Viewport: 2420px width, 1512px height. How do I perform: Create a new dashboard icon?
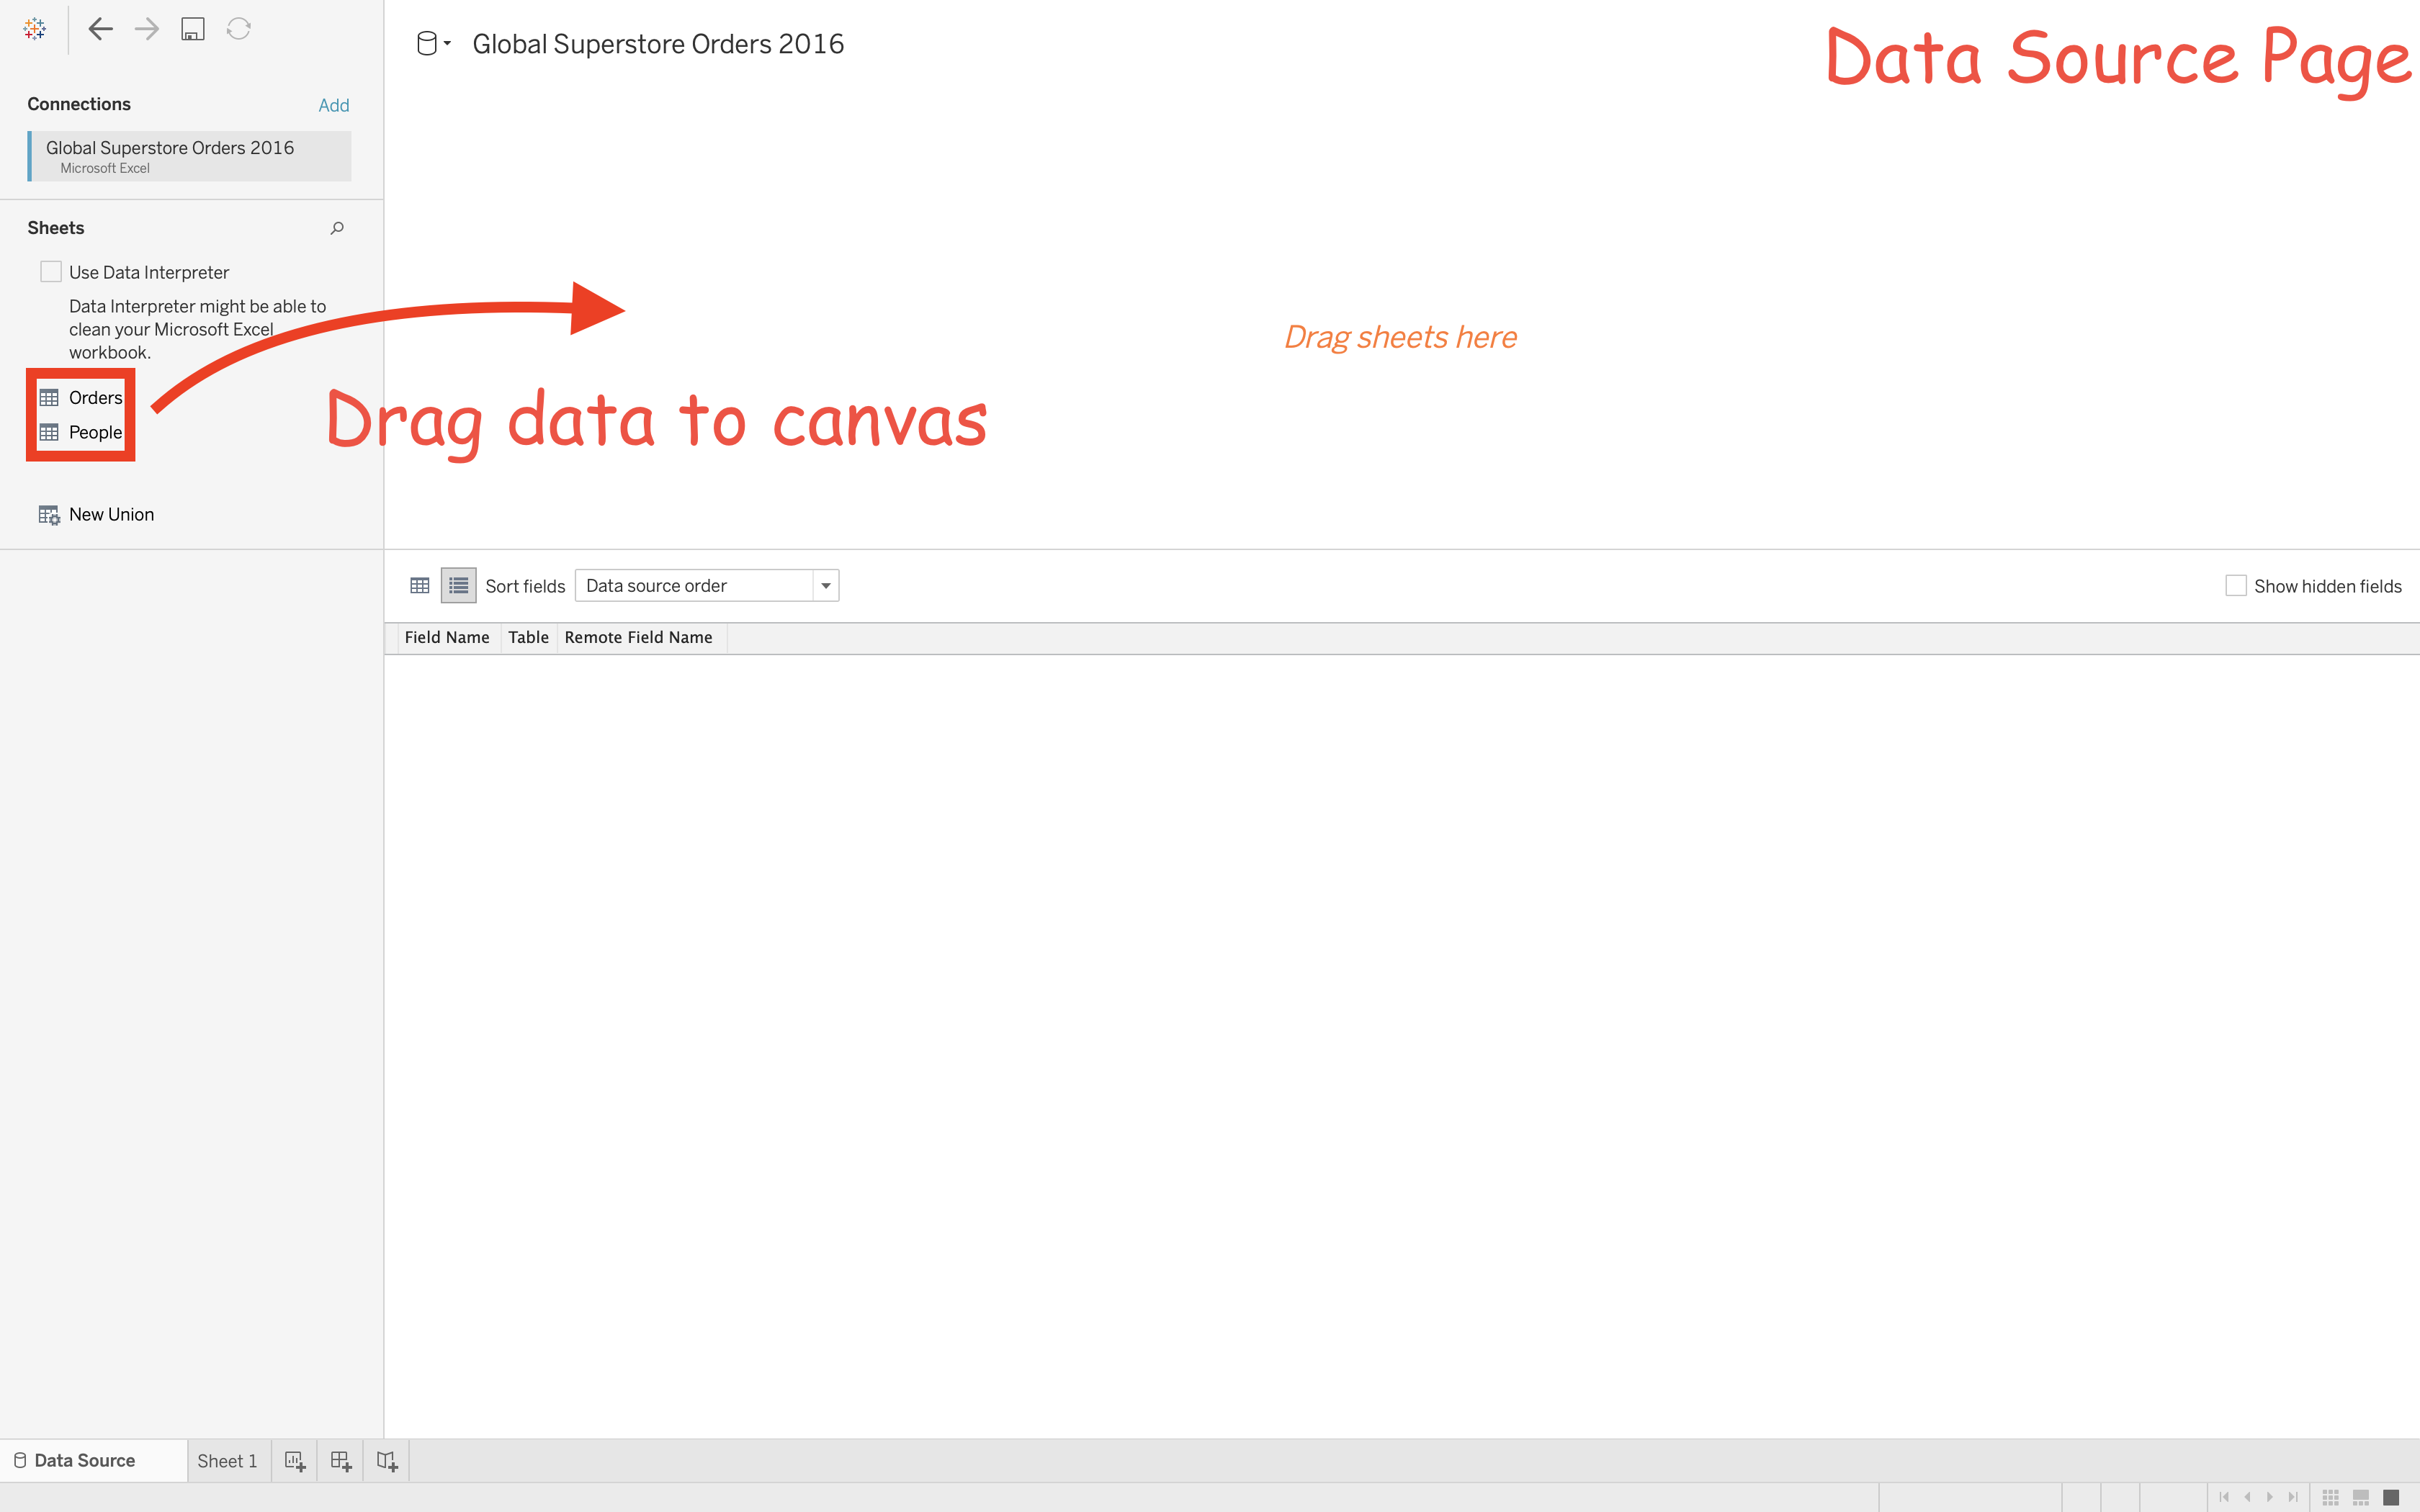pos(341,1461)
